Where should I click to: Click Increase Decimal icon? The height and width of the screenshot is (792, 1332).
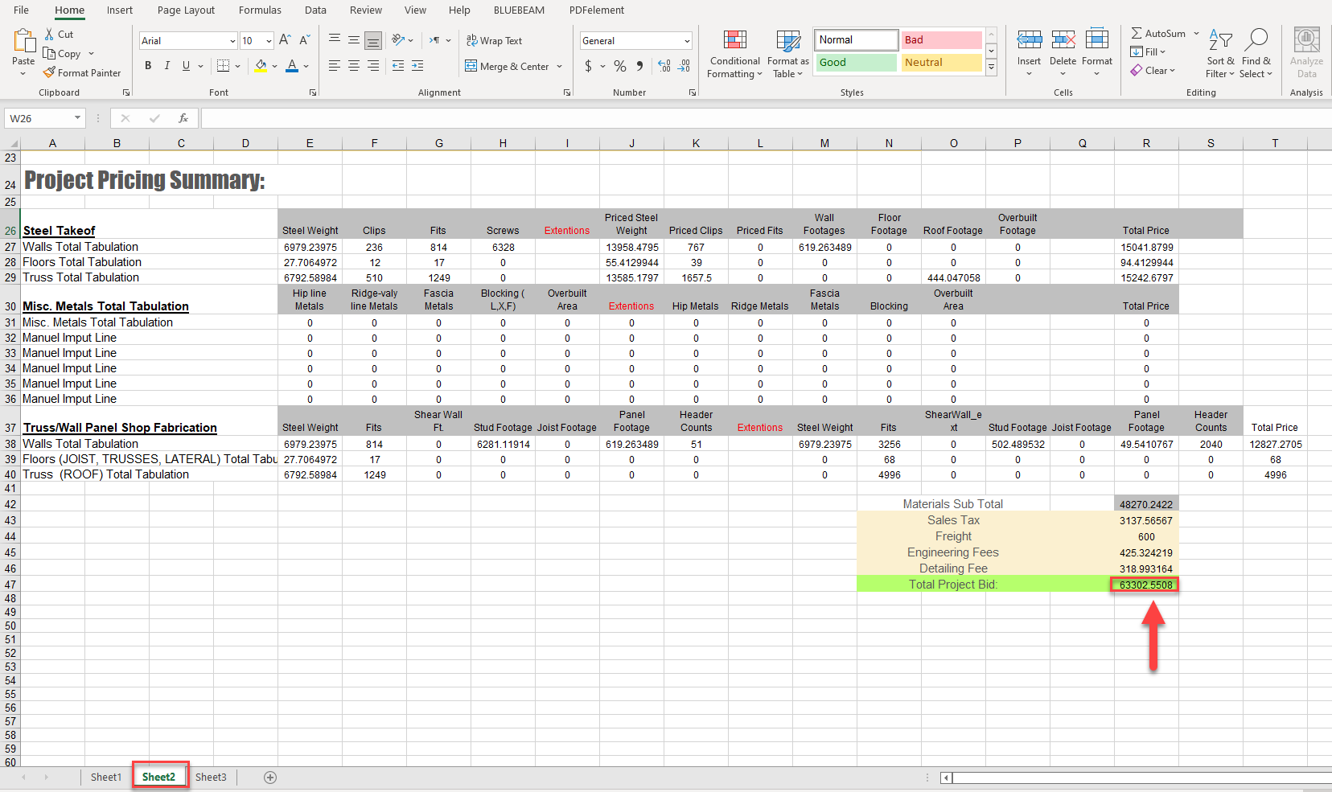[664, 66]
